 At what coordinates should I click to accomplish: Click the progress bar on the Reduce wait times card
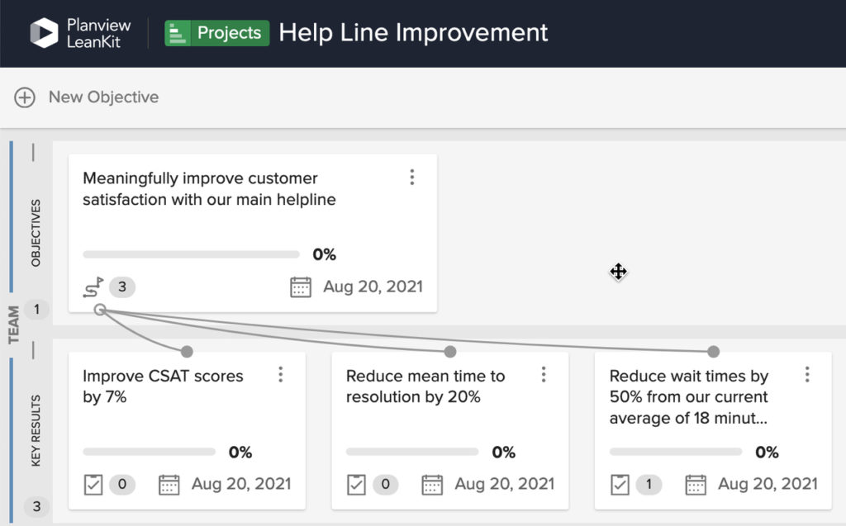click(x=676, y=452)
